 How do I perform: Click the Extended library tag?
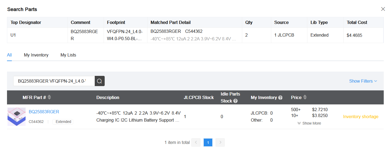(63, 122)
